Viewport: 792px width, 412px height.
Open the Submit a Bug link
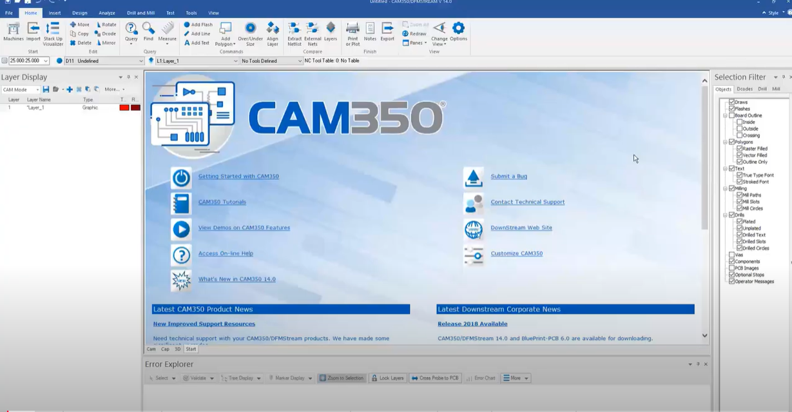pyautogui.click(x=508, y=176)
